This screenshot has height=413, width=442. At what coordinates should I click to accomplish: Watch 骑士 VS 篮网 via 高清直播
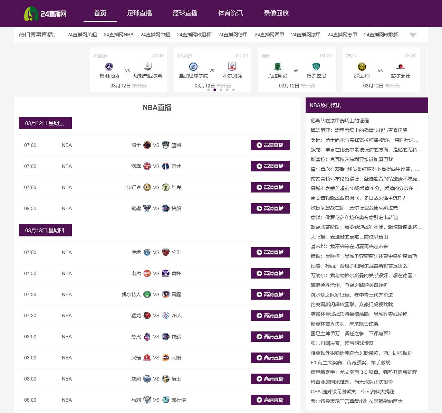pyautogui.click(x=270, y=145)
